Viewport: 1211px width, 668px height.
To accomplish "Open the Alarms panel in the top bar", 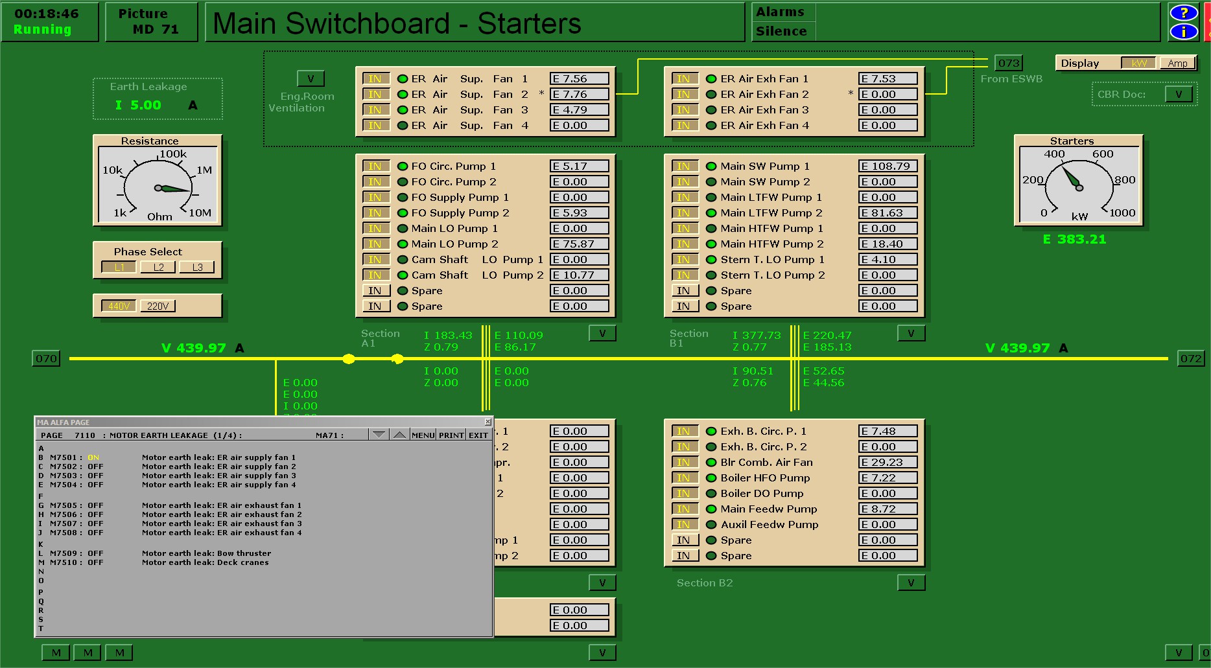I will [783, 12].
